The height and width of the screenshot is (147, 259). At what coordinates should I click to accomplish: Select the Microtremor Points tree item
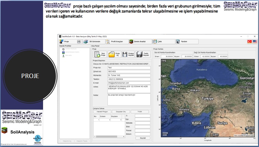point(71,52)
